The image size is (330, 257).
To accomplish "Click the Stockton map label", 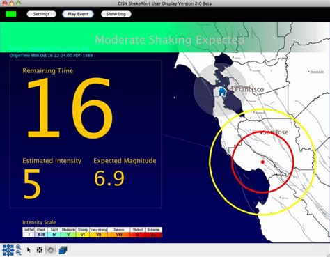I will click(317, 72).
